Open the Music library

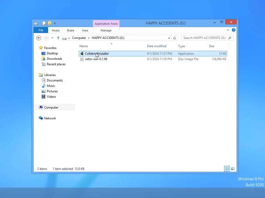51,86
